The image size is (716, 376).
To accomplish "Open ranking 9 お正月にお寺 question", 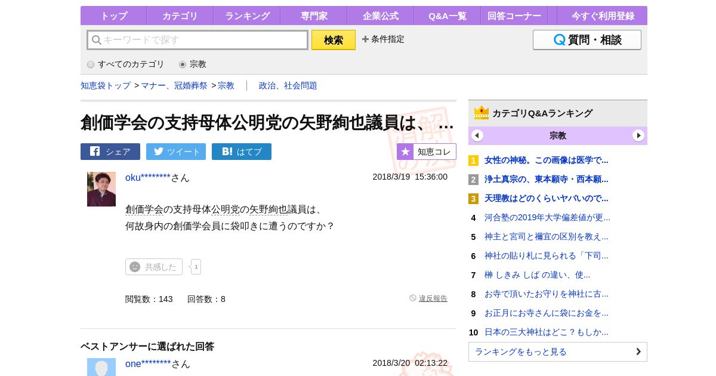I will point(546,313).
